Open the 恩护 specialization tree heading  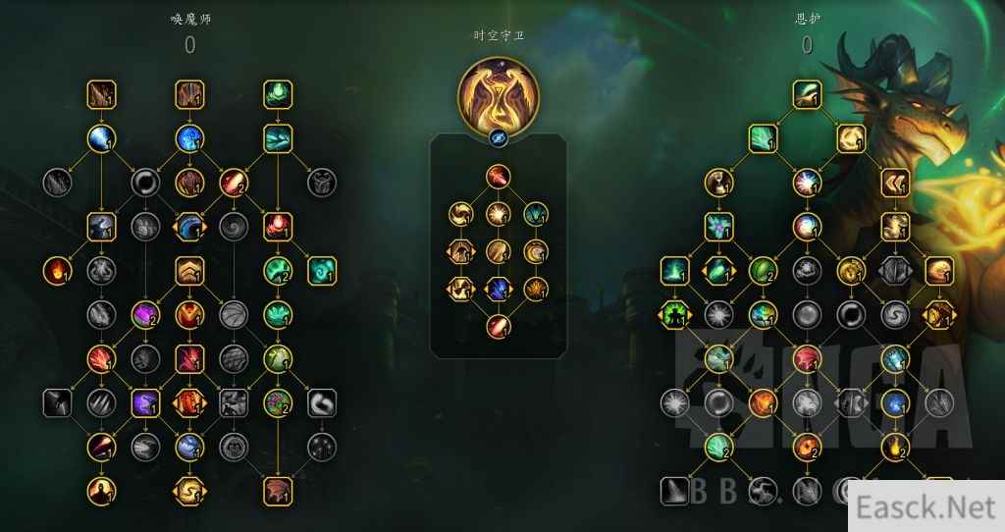click(x=807, y=19)
